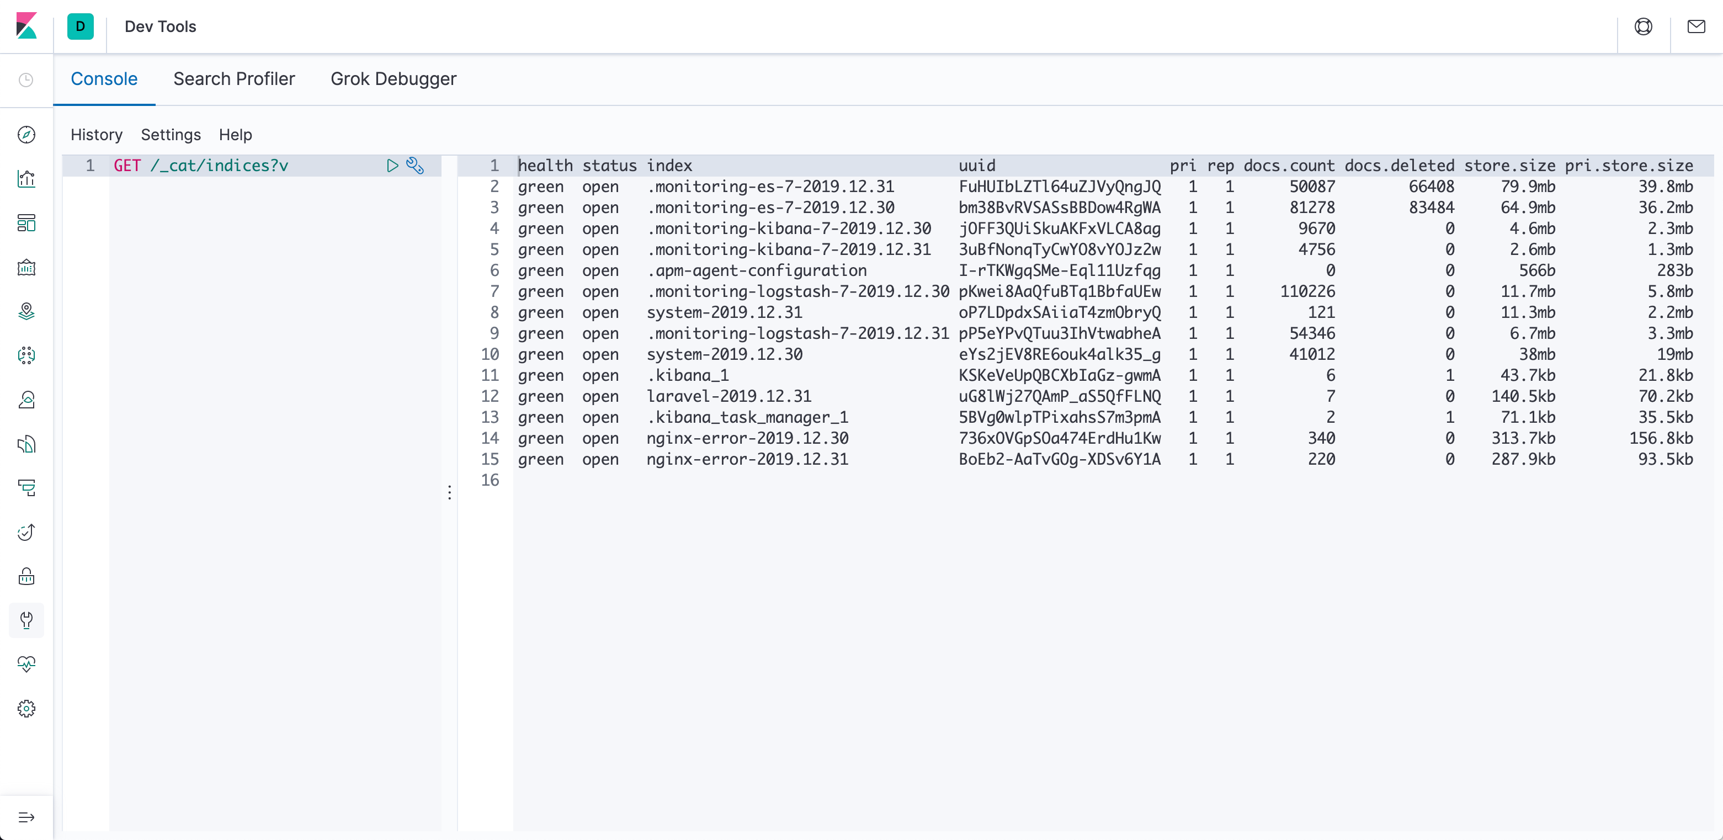
Task: Open Infrastructure icon in sidebar
Action: (x=26, y=399)
